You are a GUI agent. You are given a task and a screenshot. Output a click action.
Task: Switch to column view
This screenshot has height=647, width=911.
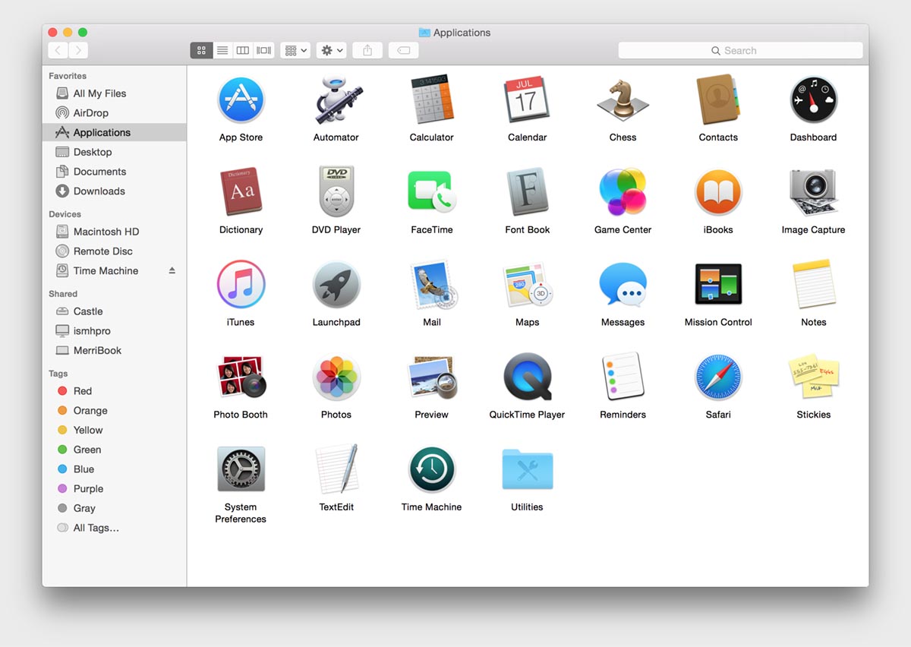pyautogui.click(x=243, y=50)
